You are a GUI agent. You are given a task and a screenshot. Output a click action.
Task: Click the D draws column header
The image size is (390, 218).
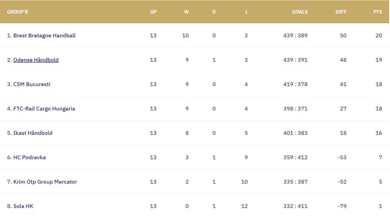pos(214,12)
